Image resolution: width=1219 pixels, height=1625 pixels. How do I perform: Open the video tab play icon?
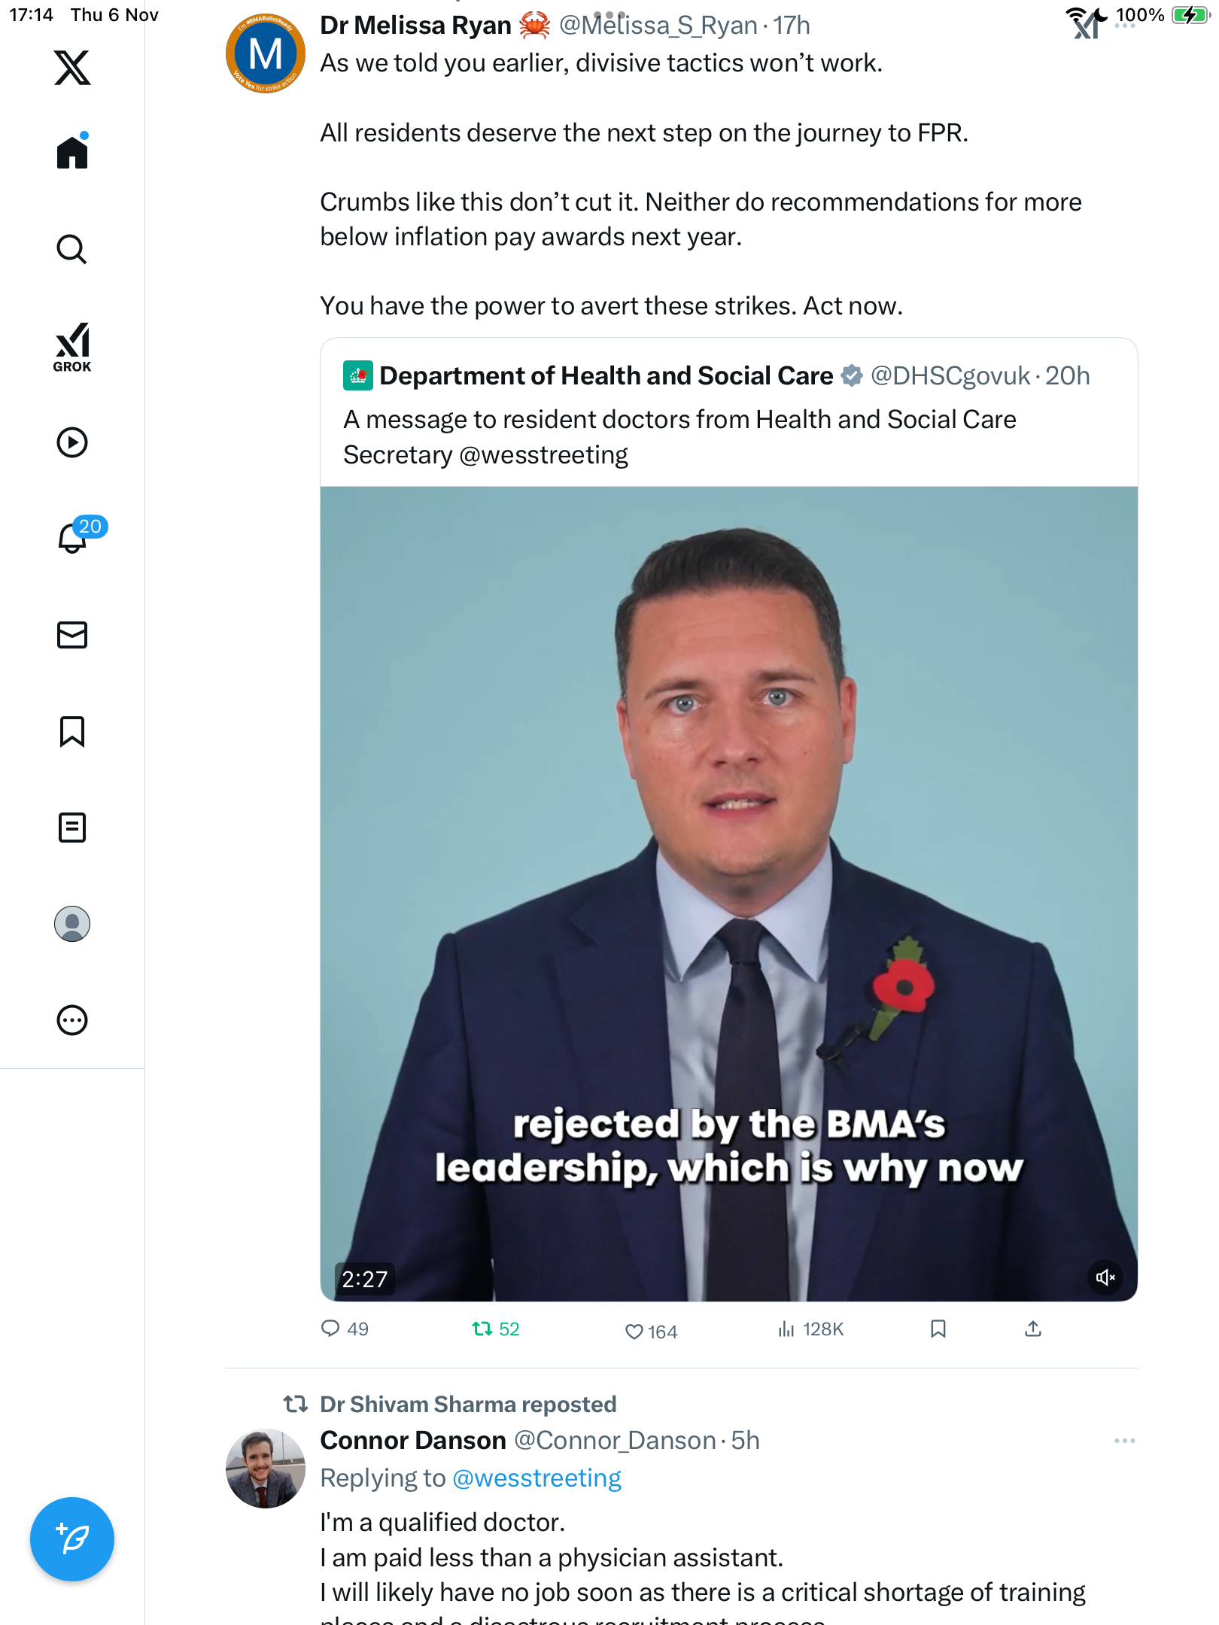[x=72, y=442]
